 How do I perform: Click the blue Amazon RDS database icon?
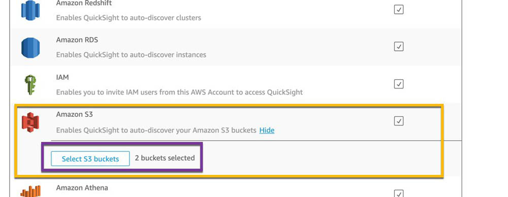(30, 47)
